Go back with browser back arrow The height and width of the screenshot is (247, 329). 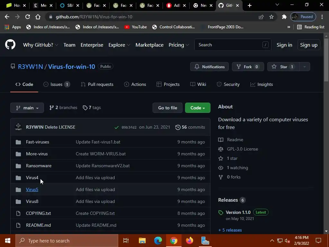pyautogui.click(x=7, y=17)
